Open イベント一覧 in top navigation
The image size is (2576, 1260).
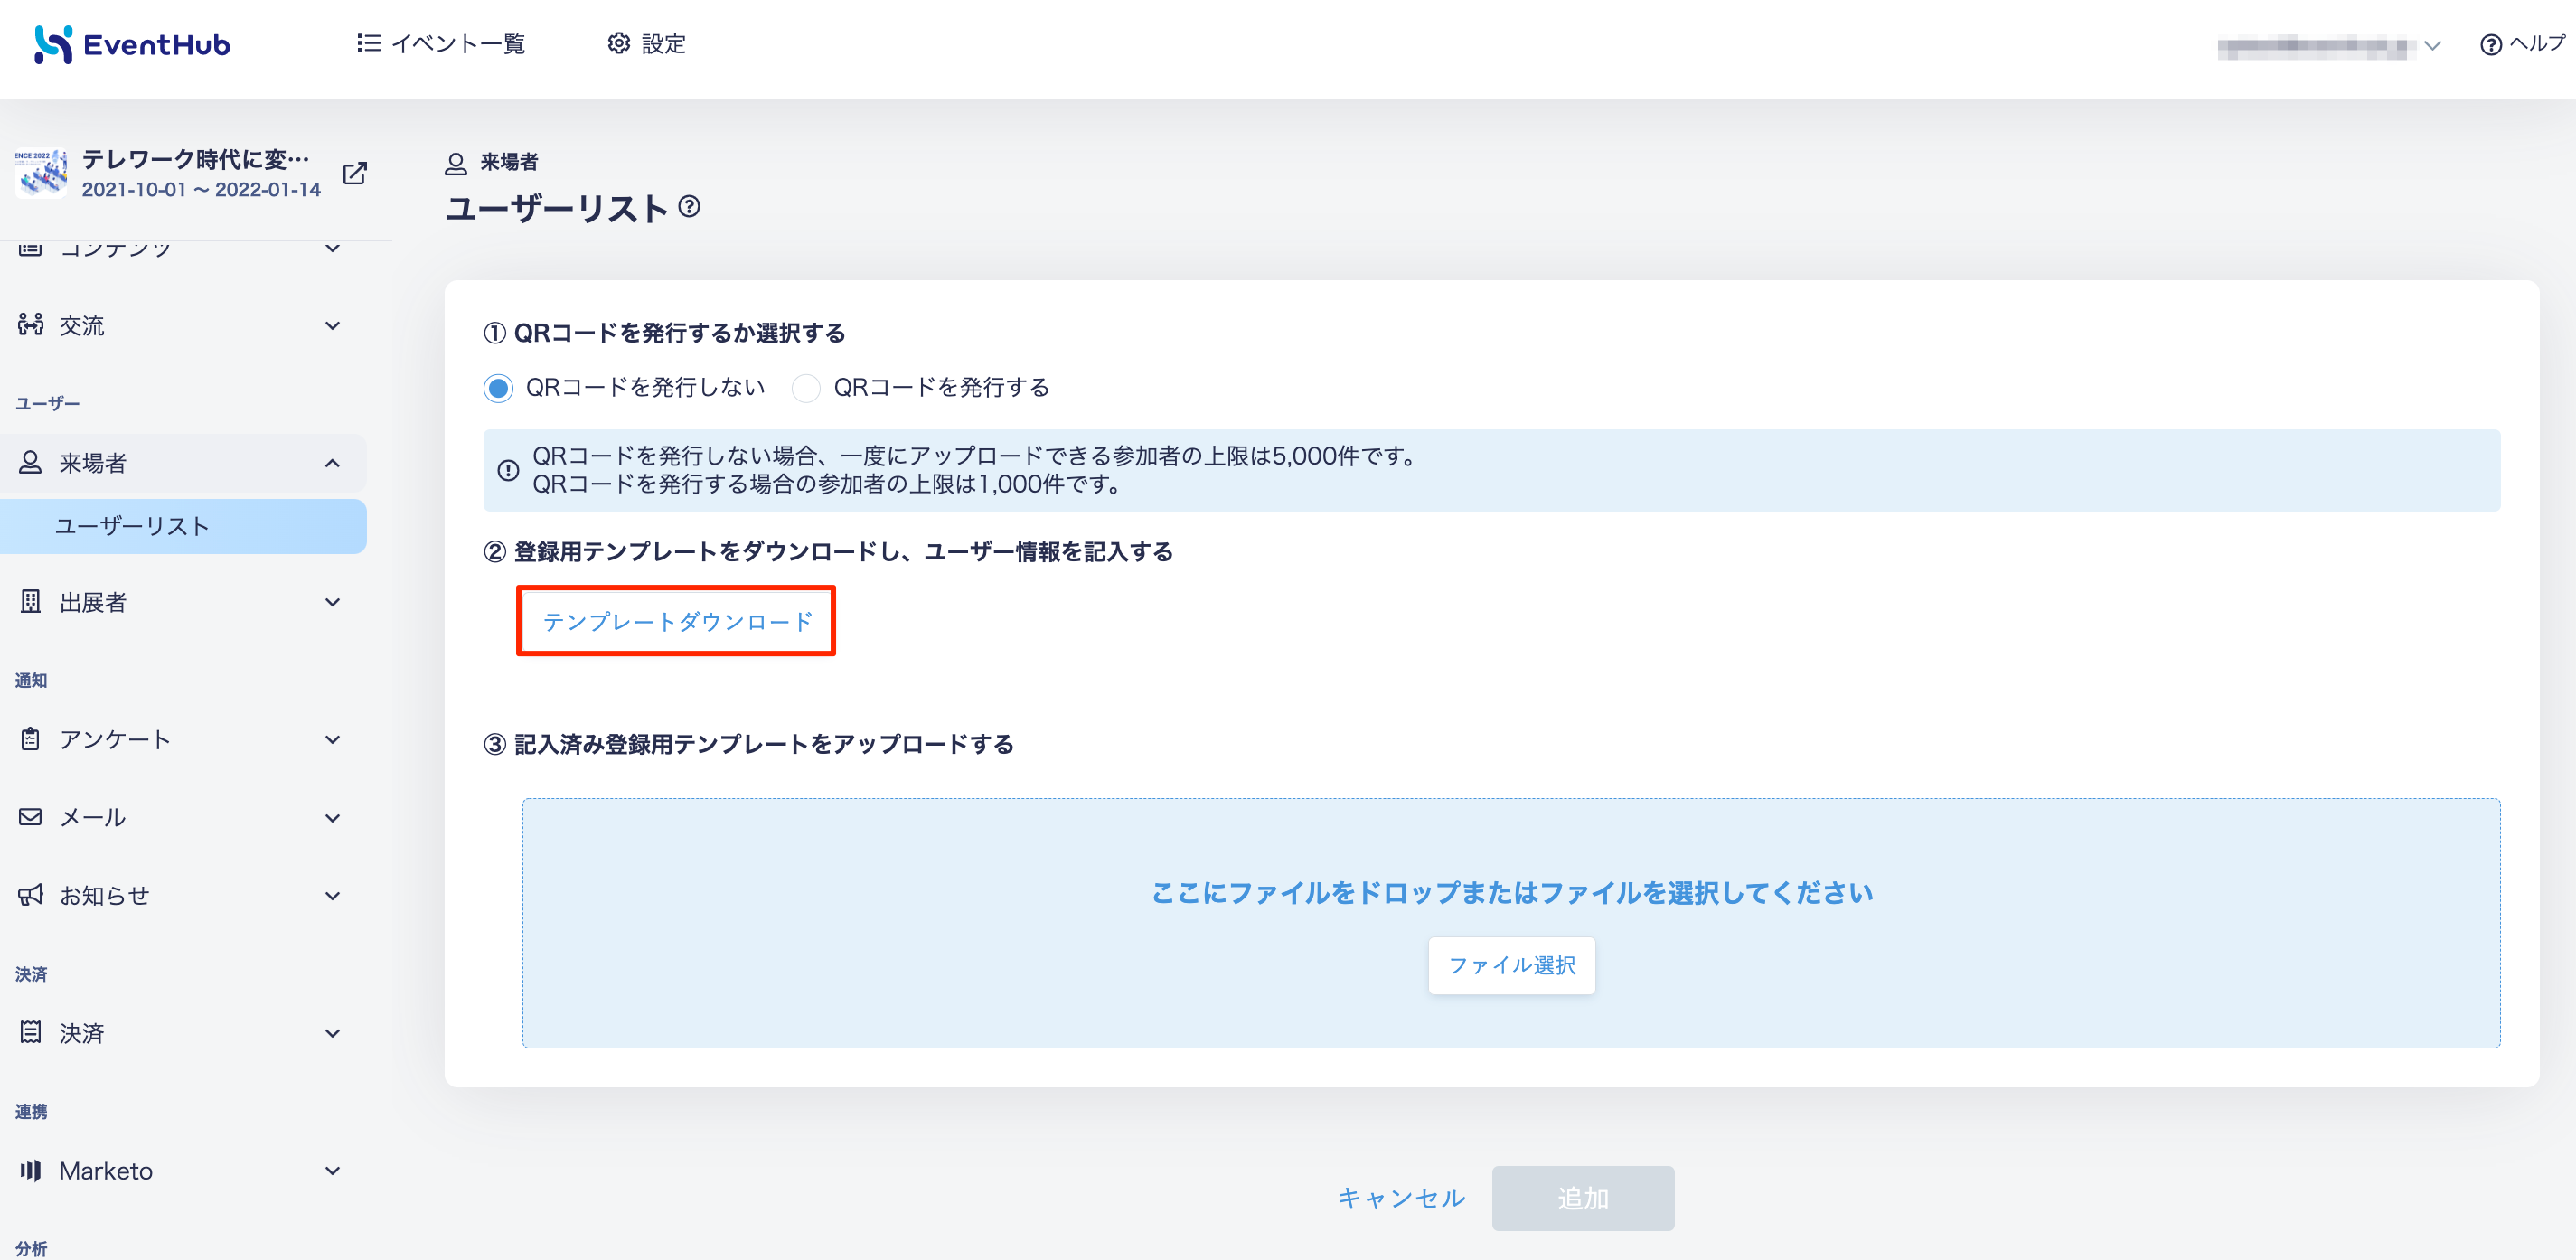pyautogui.click(x=441, y=44)
